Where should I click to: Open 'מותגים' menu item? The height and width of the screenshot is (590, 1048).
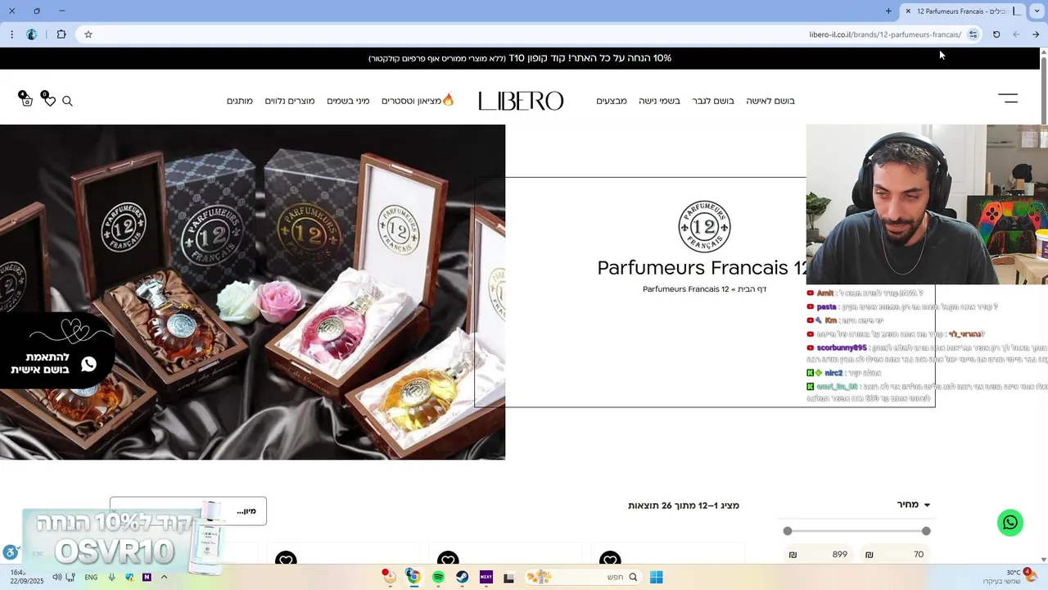pos(240,101)
